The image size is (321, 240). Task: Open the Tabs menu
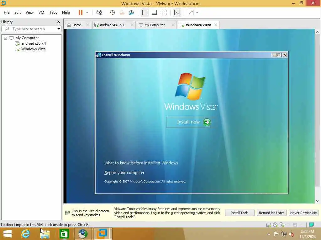pyautogui.click(x=53, y=12)
